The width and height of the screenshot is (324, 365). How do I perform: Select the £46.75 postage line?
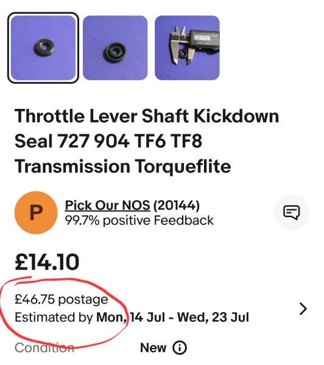point(62,299)
